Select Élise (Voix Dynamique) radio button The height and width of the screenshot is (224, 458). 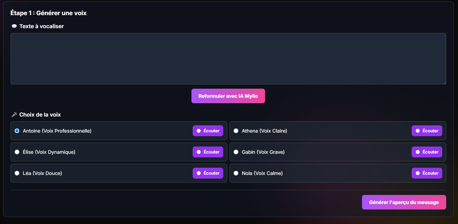click(17, 152)
